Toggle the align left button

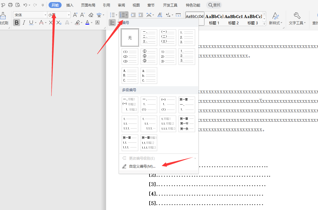112,23
